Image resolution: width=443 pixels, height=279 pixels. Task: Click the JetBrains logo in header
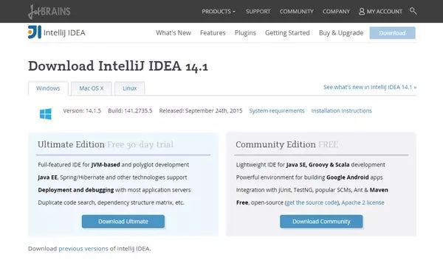(49, 12)
